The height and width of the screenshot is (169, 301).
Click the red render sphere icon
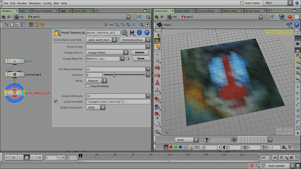tap(290, 17)
